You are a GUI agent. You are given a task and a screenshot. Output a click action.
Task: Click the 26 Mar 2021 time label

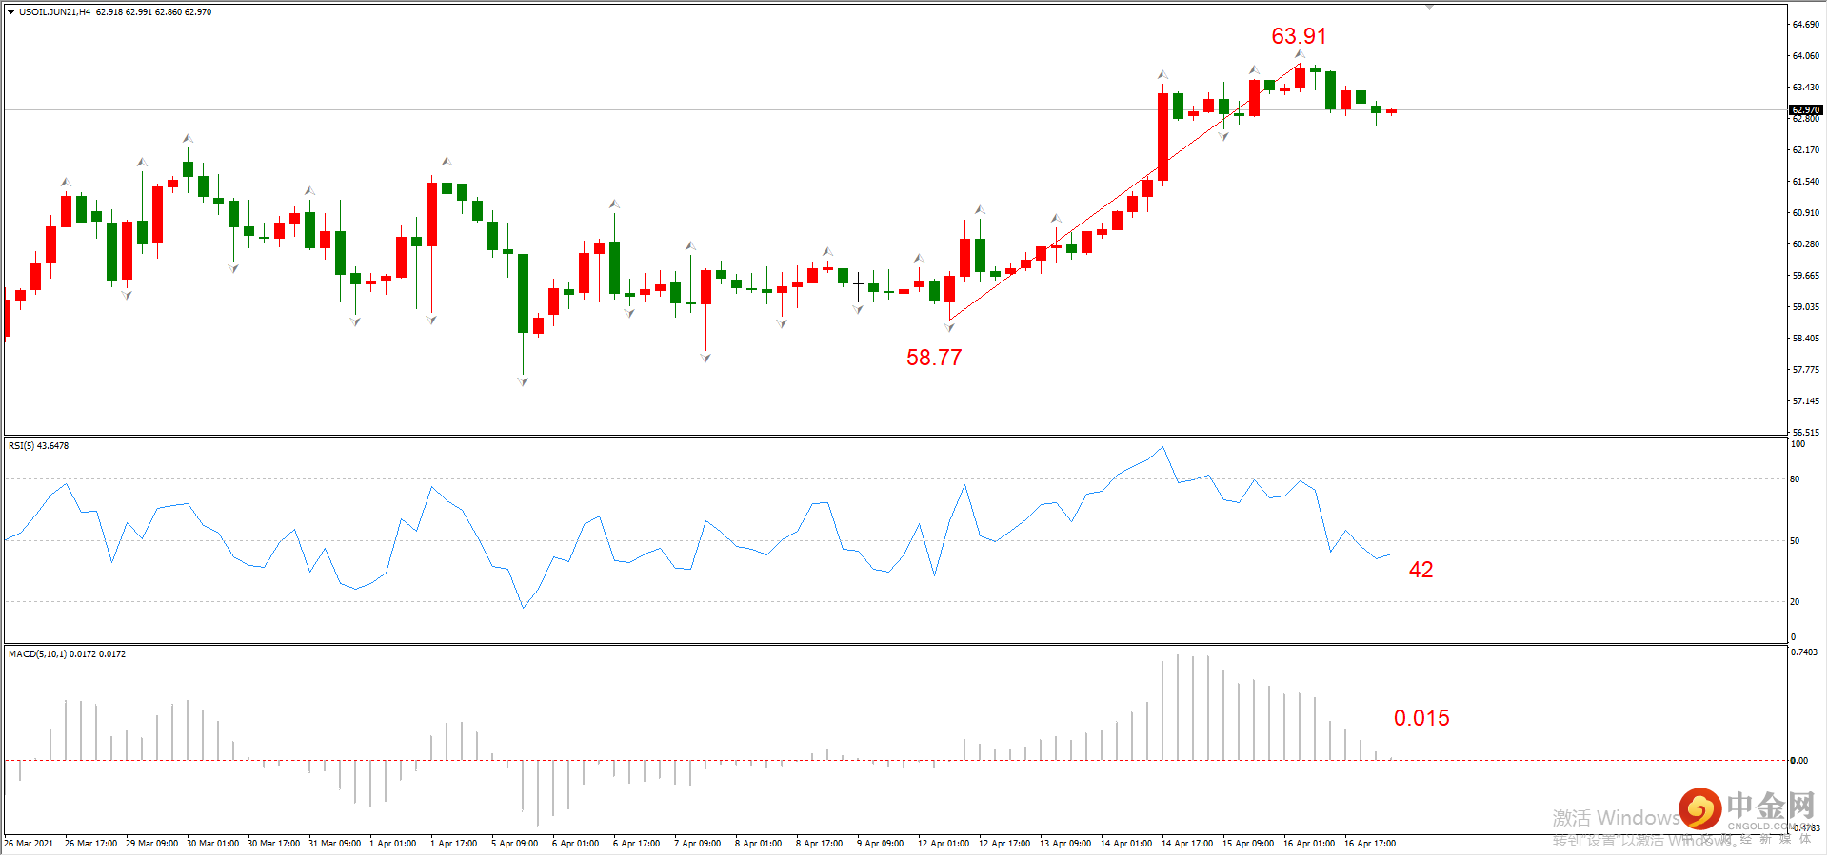[x=29, y=844]
